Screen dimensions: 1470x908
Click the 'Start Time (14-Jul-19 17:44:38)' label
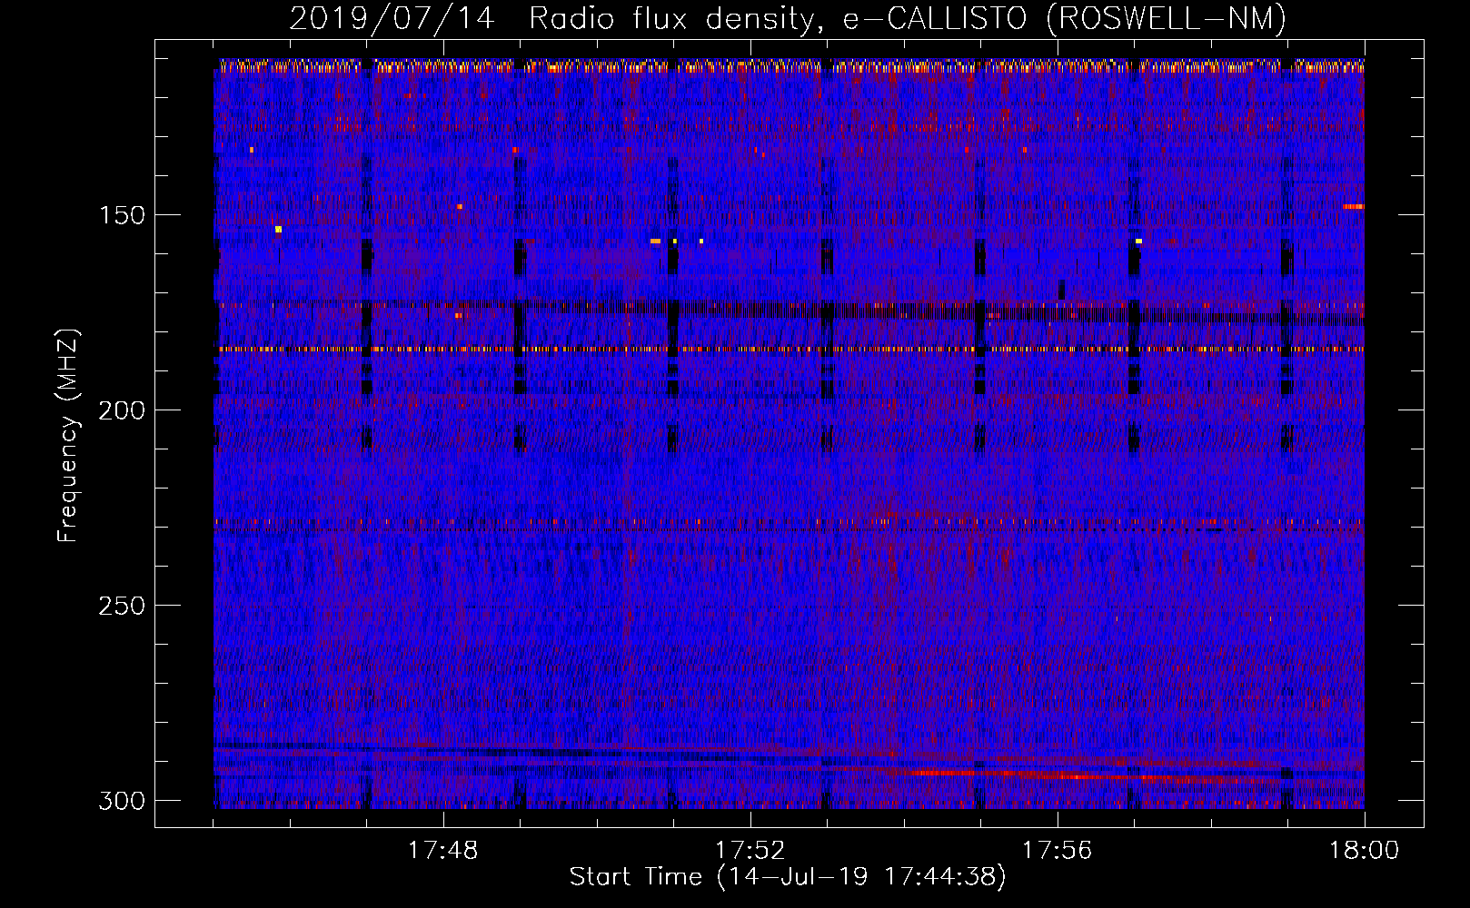[789, 876]
